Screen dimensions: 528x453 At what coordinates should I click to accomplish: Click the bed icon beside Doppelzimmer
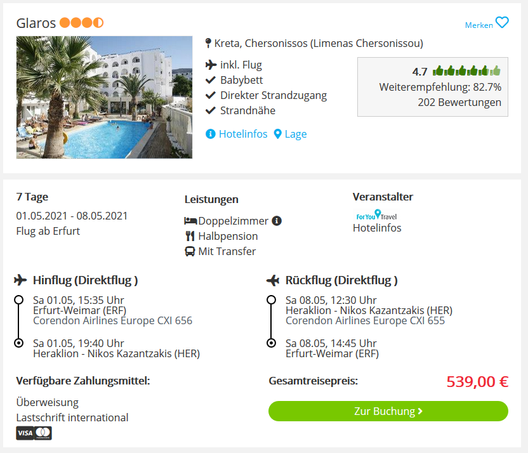tap(190, 221)
